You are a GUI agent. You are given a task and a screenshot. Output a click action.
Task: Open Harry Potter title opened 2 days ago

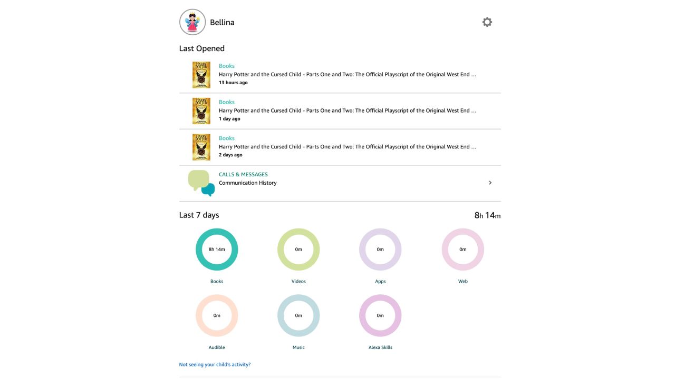point(348,147)
